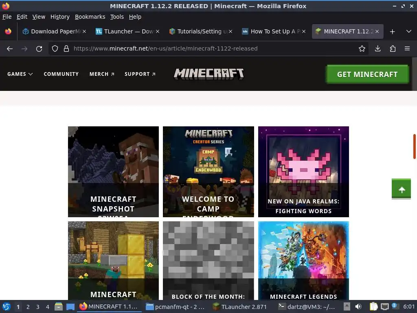Viewport: 417px width, 313px height.
Task: Open the Block of the Month card
Action: [x=208, y=260]
